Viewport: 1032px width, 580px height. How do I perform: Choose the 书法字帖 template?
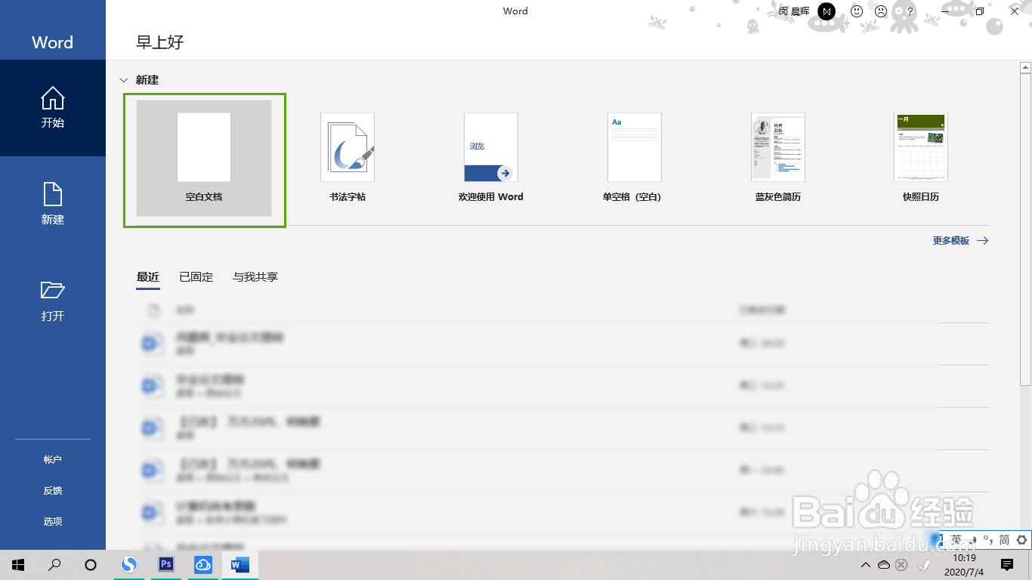click(x=348, y=159)
